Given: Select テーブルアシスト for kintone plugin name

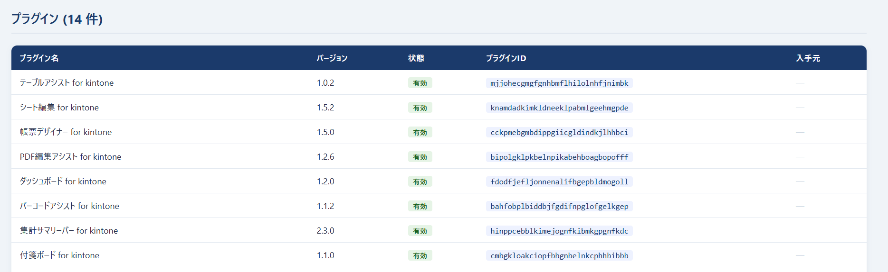Looking at the screenshot, I should (67, 83).
